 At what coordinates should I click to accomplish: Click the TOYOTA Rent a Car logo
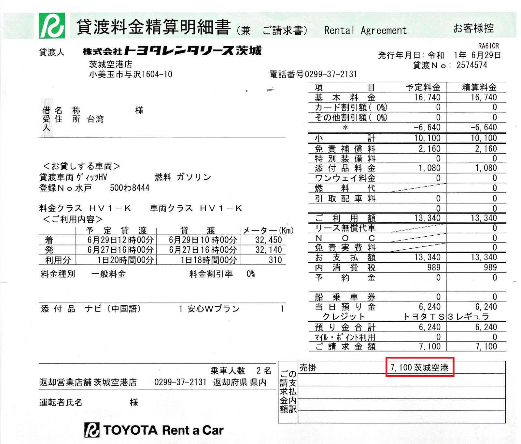coord(154,430)
